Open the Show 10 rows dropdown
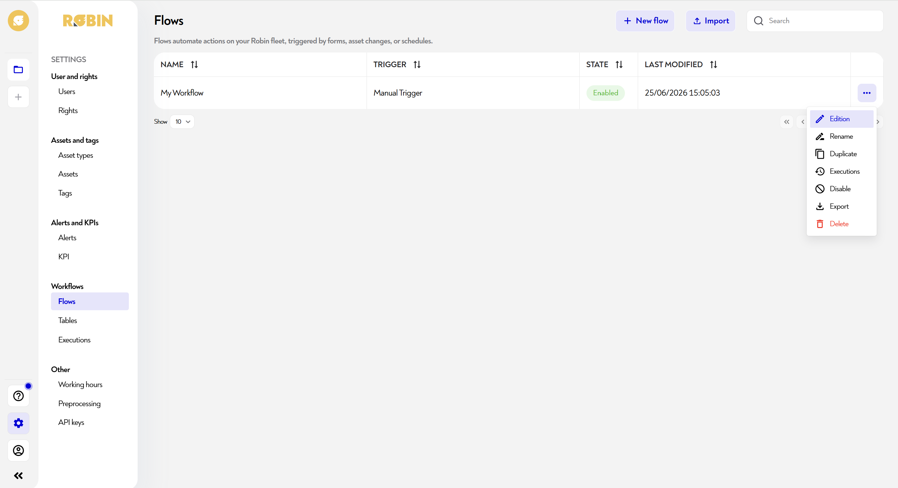898x488 pixels. tap(182, 122)
